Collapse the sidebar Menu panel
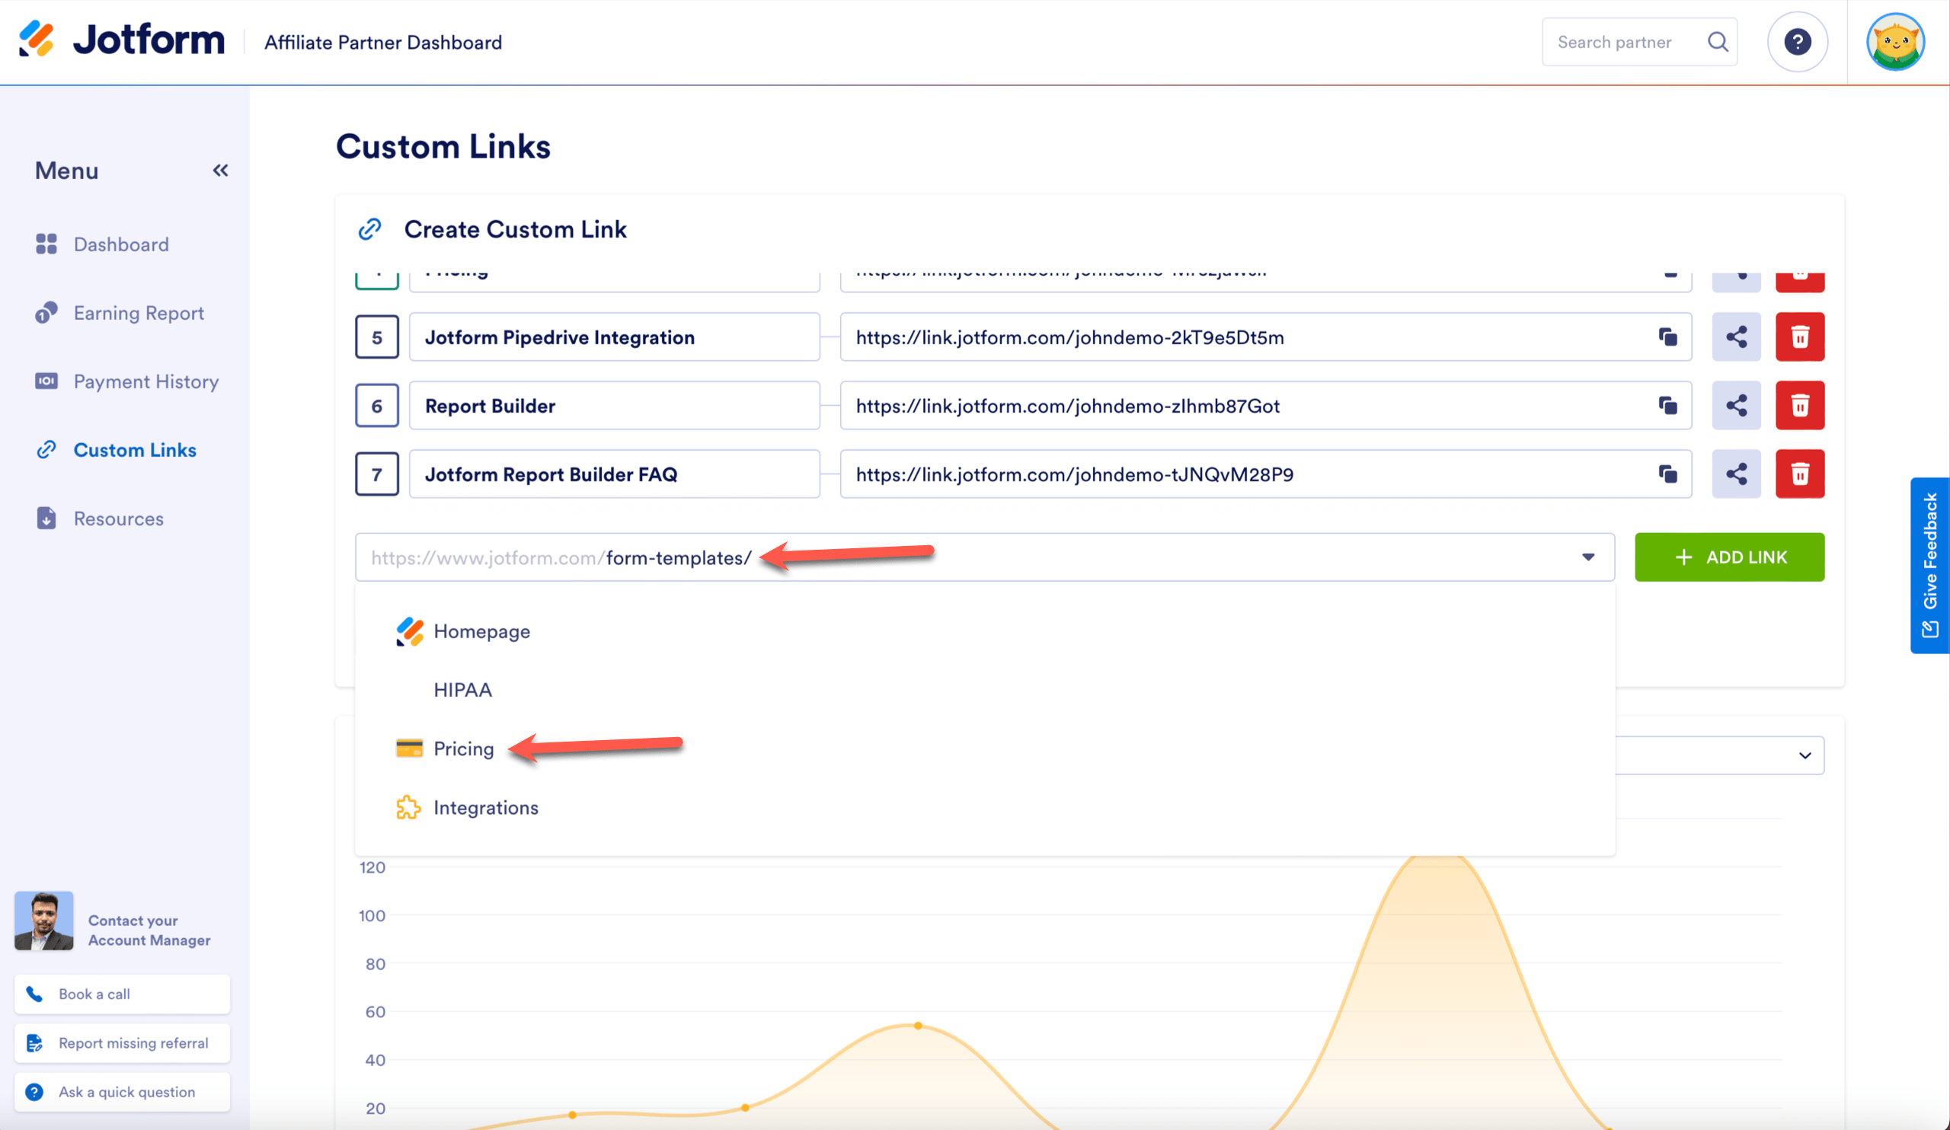Screen dimensions: 1950x1130 221,170
